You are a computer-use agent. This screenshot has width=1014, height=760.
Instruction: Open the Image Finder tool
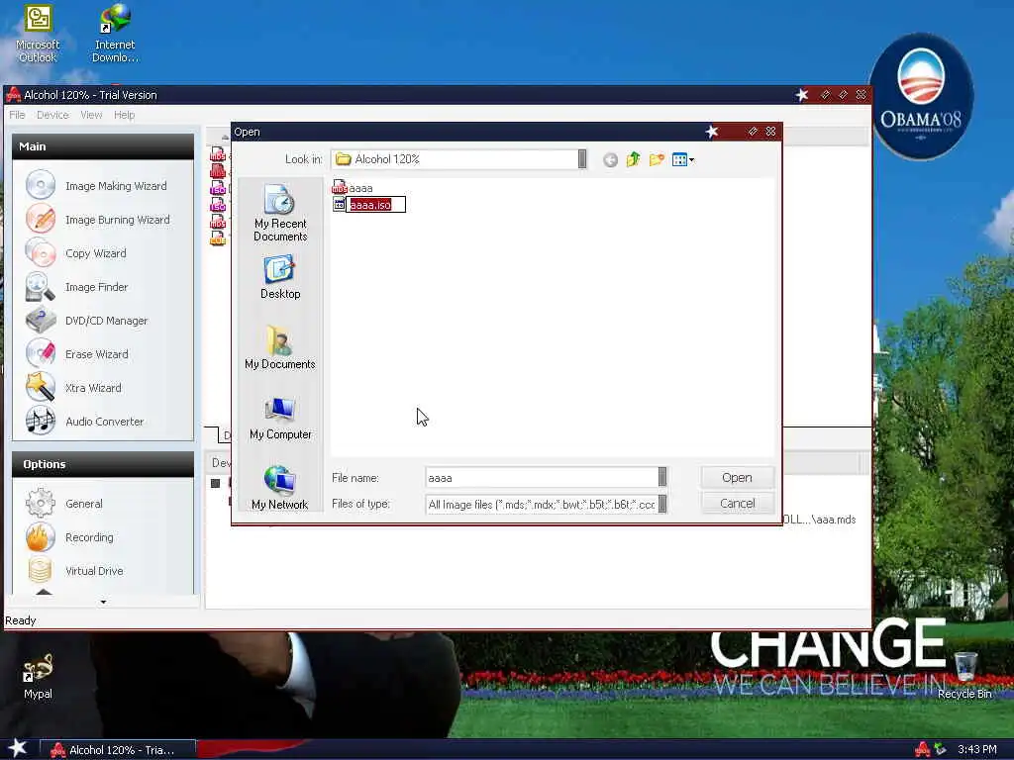click(77, 287)
